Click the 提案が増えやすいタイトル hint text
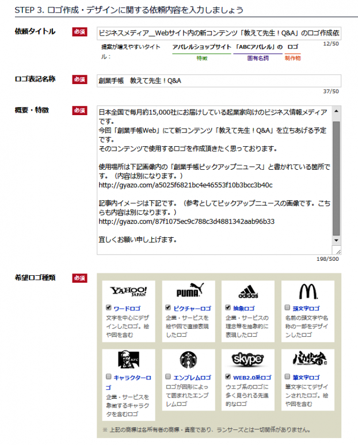This screenshot has height=445, width=358. pos(131,52)
